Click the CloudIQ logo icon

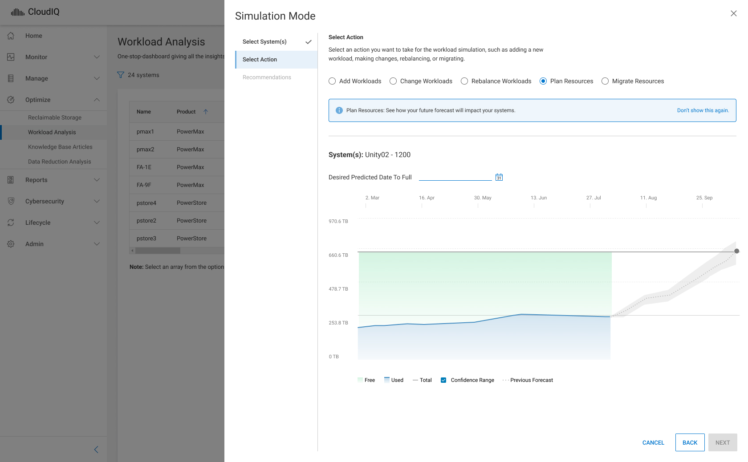tap(18, 12)
